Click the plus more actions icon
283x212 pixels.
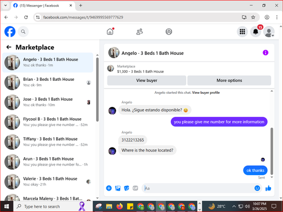(x=109, y=188)
